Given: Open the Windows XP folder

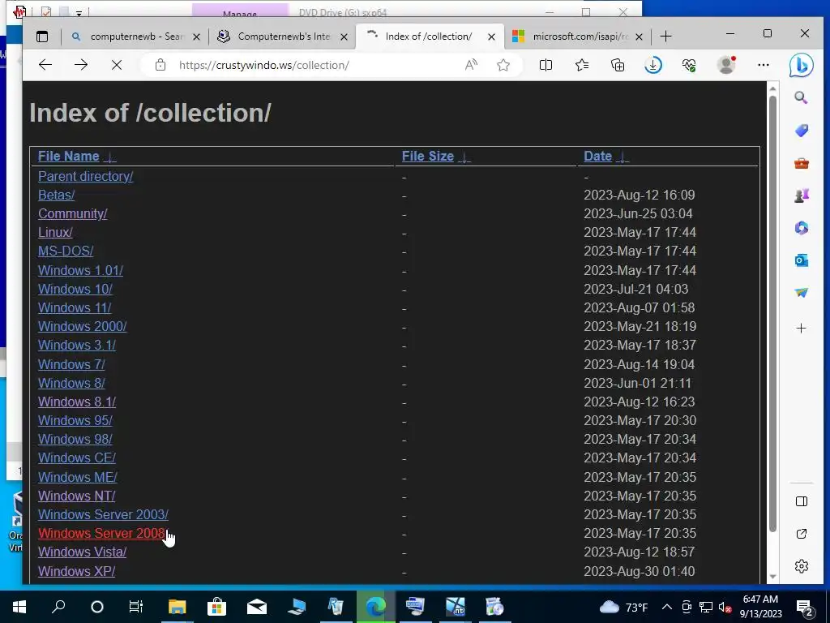Looking at the screenshot, I should click(x=76, y=571).
